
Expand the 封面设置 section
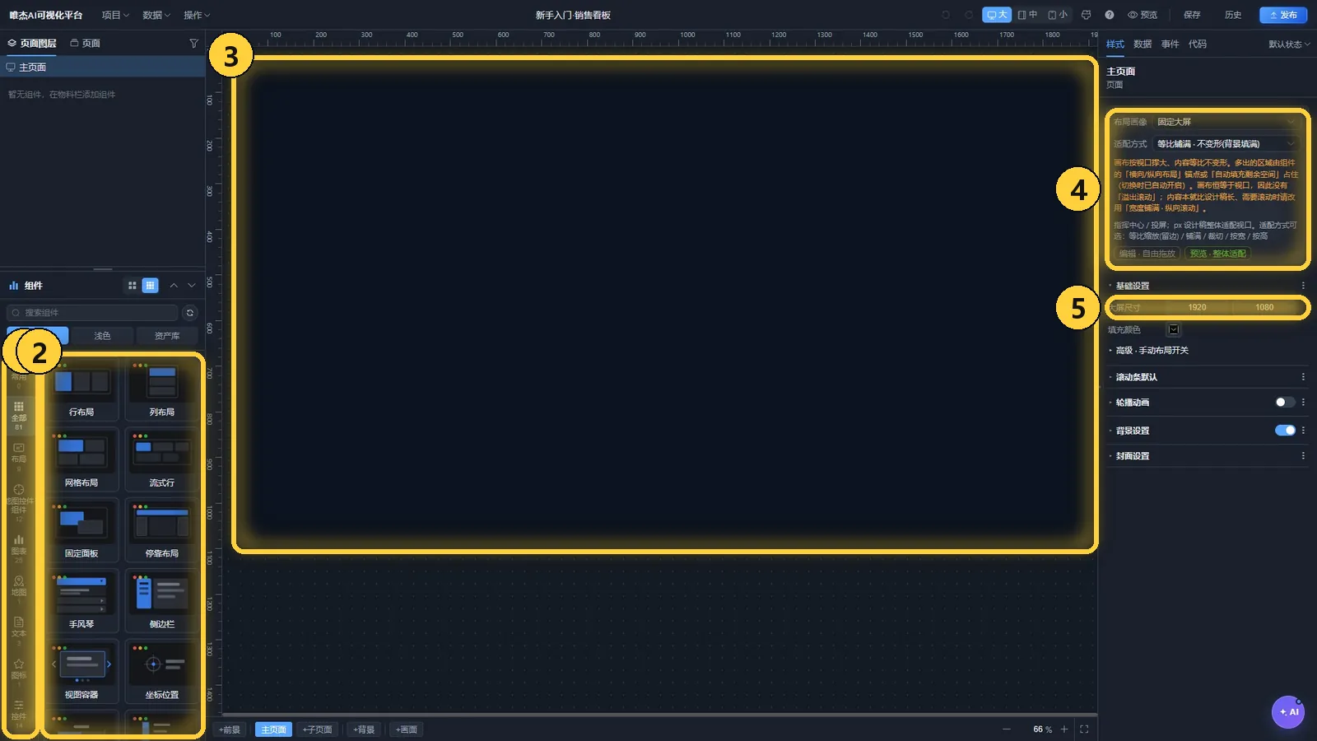(1131, 456)
